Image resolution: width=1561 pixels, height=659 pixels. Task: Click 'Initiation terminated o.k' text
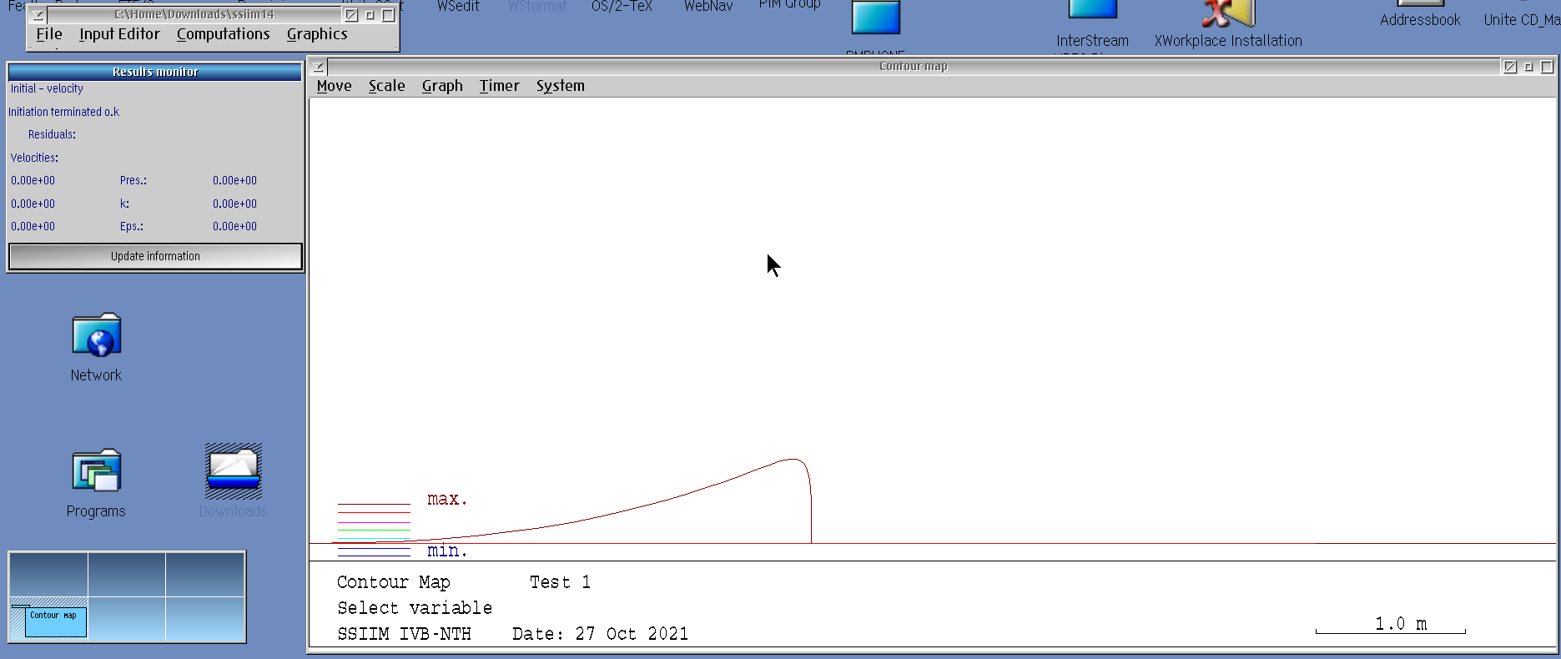pyautogui.click(x=63, y=112)
